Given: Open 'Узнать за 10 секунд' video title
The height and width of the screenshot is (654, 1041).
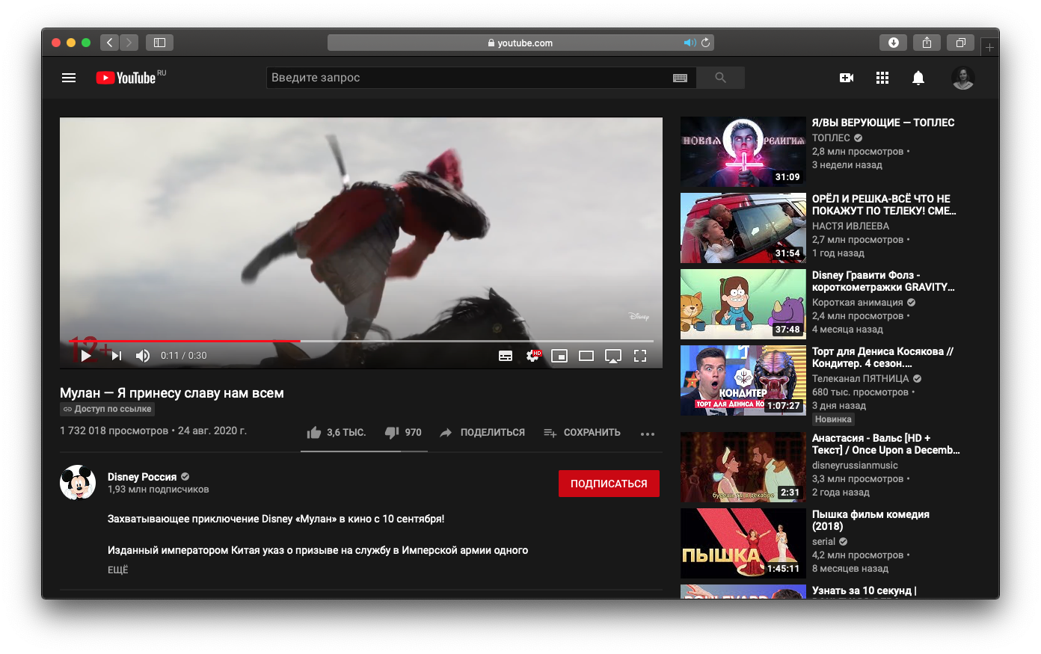Looking at the screenshot, I should pyautogui.click(x=865, y=590).
